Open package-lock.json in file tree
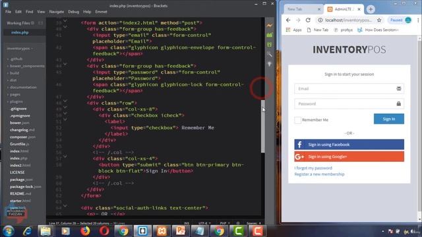Image resolution: width=422 pixels, height=237 pixels. click(x=26, y=186)
